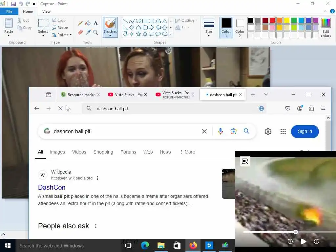Select the Magnifier tool in Paint
This screenshot has height=252, width=336.
95,32
